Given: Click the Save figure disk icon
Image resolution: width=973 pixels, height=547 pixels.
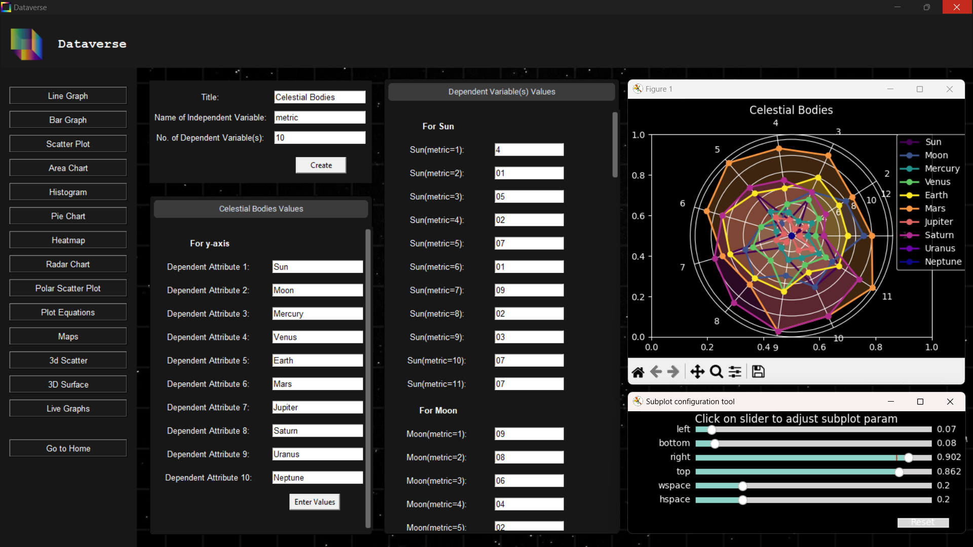Looking at the screenshot, I should click(758, 372).
